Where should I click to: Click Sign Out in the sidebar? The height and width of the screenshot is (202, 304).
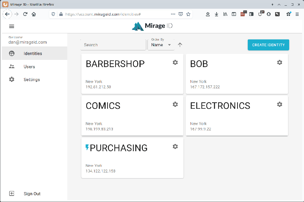(35, 194)
